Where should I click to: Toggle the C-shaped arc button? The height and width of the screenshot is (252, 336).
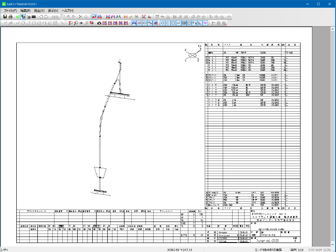(168, 23)
